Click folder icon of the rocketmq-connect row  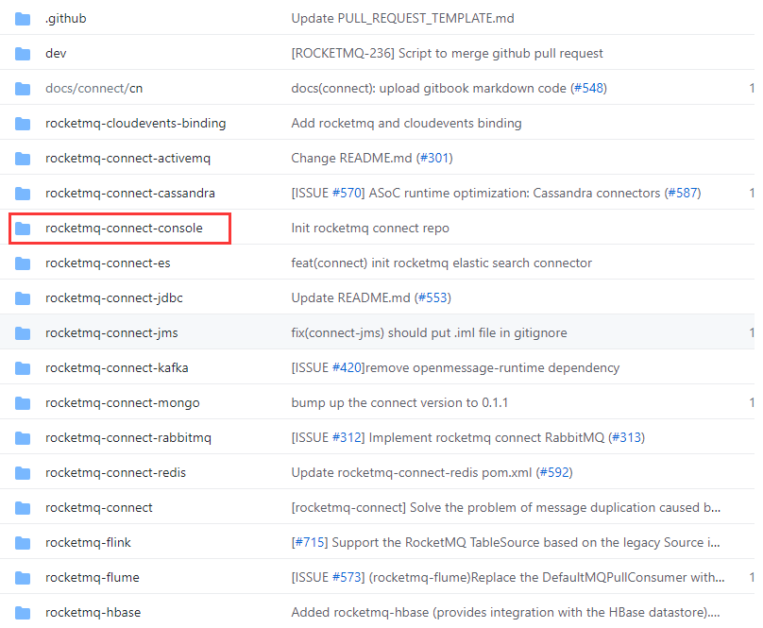tap(23, 508)
